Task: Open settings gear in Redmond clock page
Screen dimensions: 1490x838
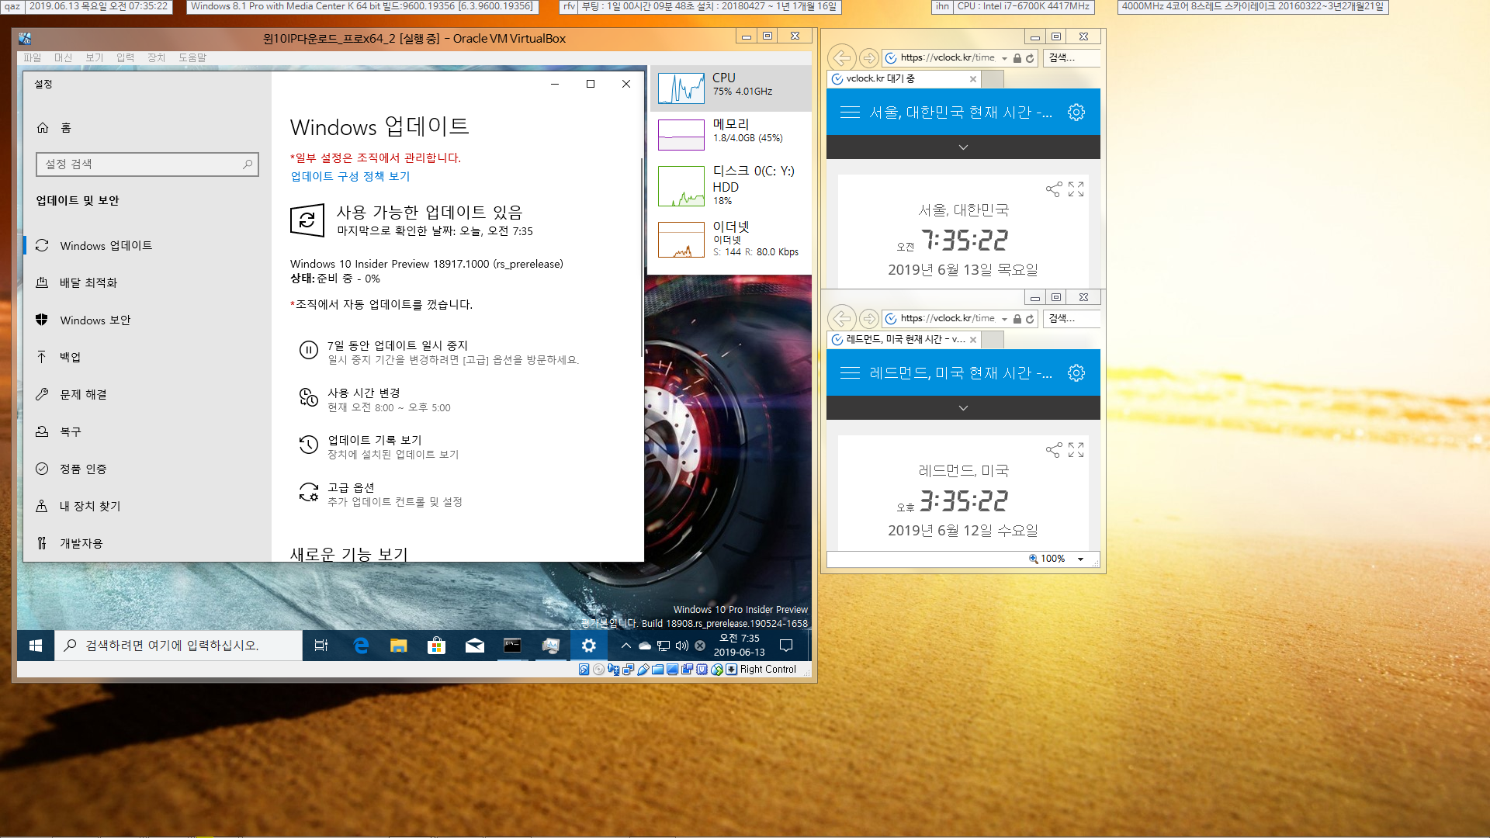Action: (x=1076, y=372)
